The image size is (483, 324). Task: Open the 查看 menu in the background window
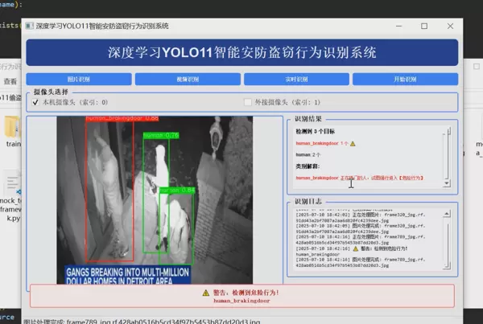click(10, 81)
